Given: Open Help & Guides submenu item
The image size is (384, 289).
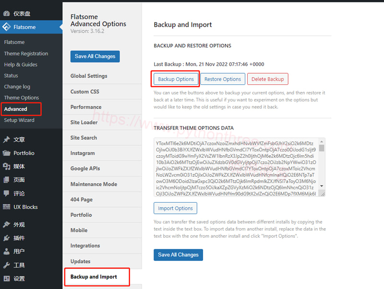Looking at the screenshot, I should tap(21, 65).
